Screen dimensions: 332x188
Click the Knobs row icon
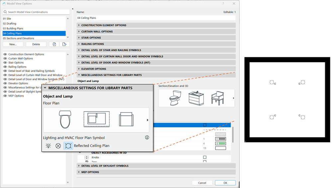point(87,158)
